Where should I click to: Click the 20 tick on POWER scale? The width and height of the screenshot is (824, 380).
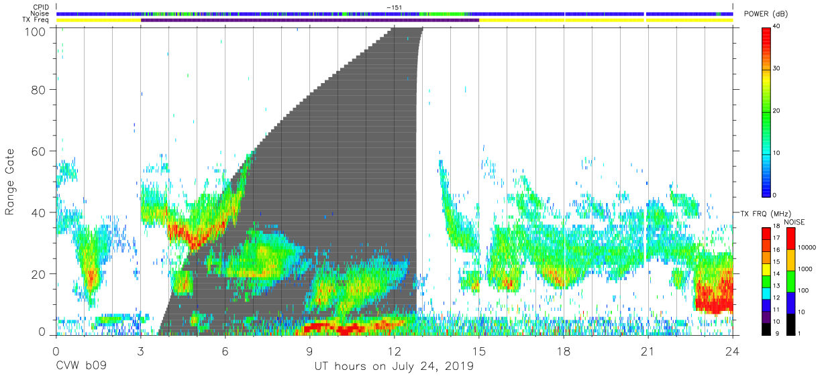click(x=776, y=111)
